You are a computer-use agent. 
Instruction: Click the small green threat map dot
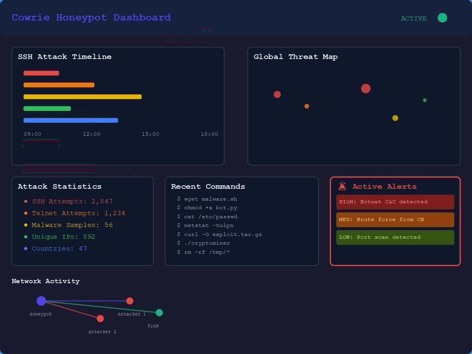click(x=425, y=100)
